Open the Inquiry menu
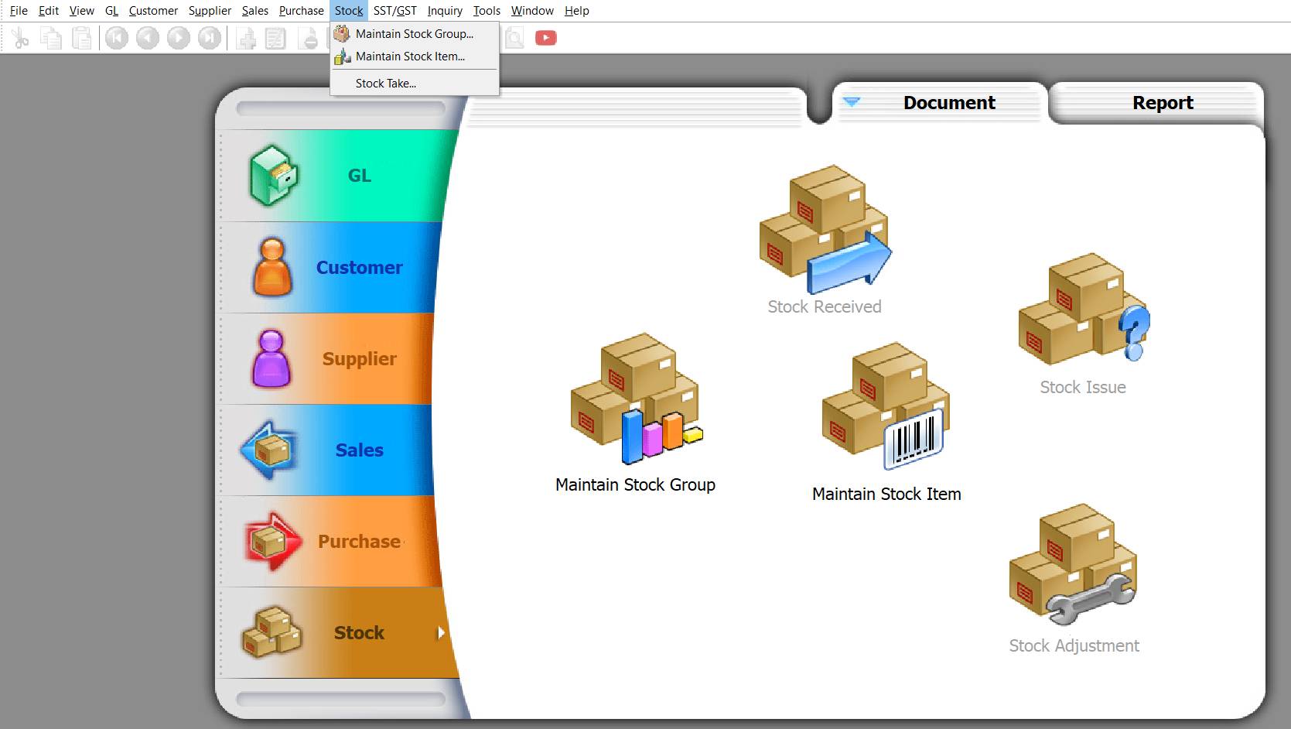Screen dimensions: 1291x729 tap(444, 11)
